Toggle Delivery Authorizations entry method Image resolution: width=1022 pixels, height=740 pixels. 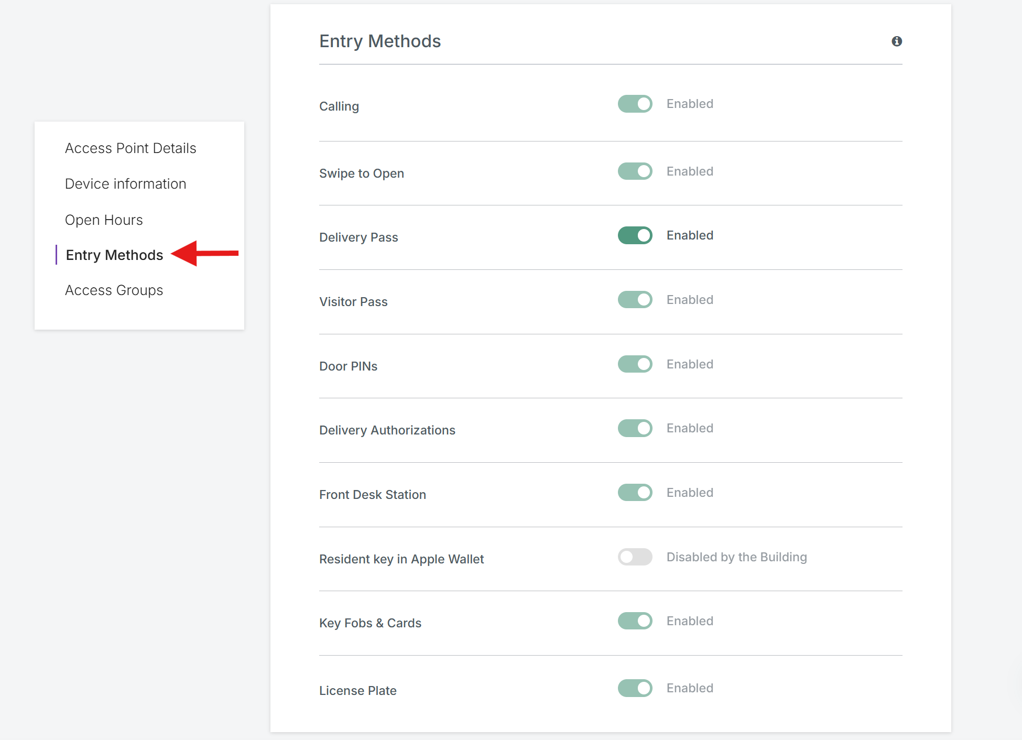(635, 428)
